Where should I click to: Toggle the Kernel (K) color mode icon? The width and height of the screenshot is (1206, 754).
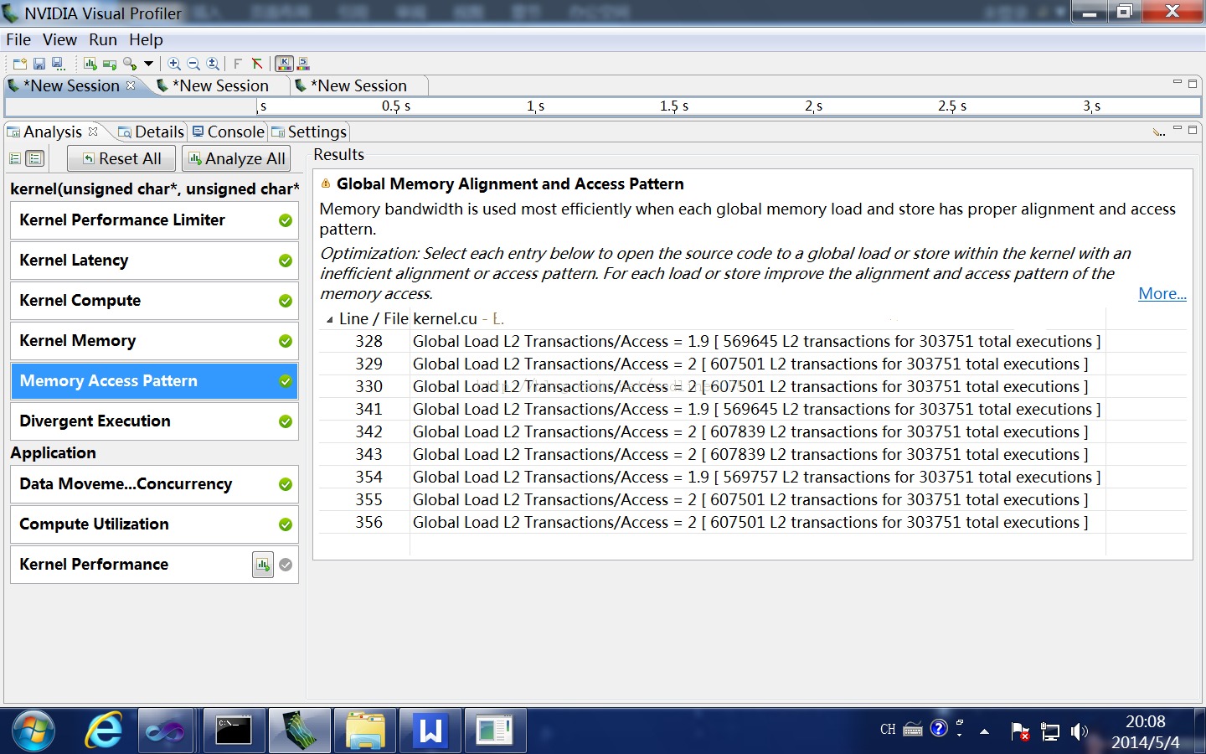coord(284,64)
